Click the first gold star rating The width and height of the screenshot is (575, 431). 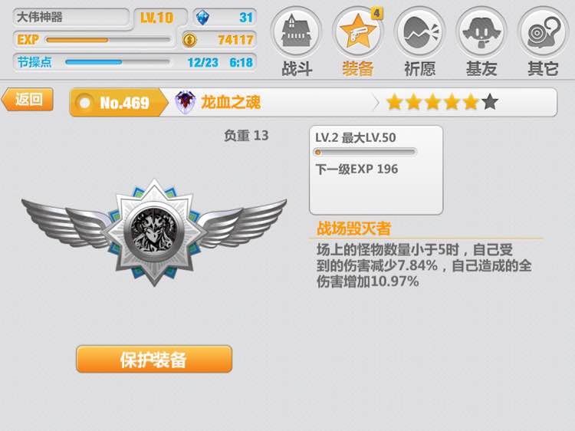[395, 102]
